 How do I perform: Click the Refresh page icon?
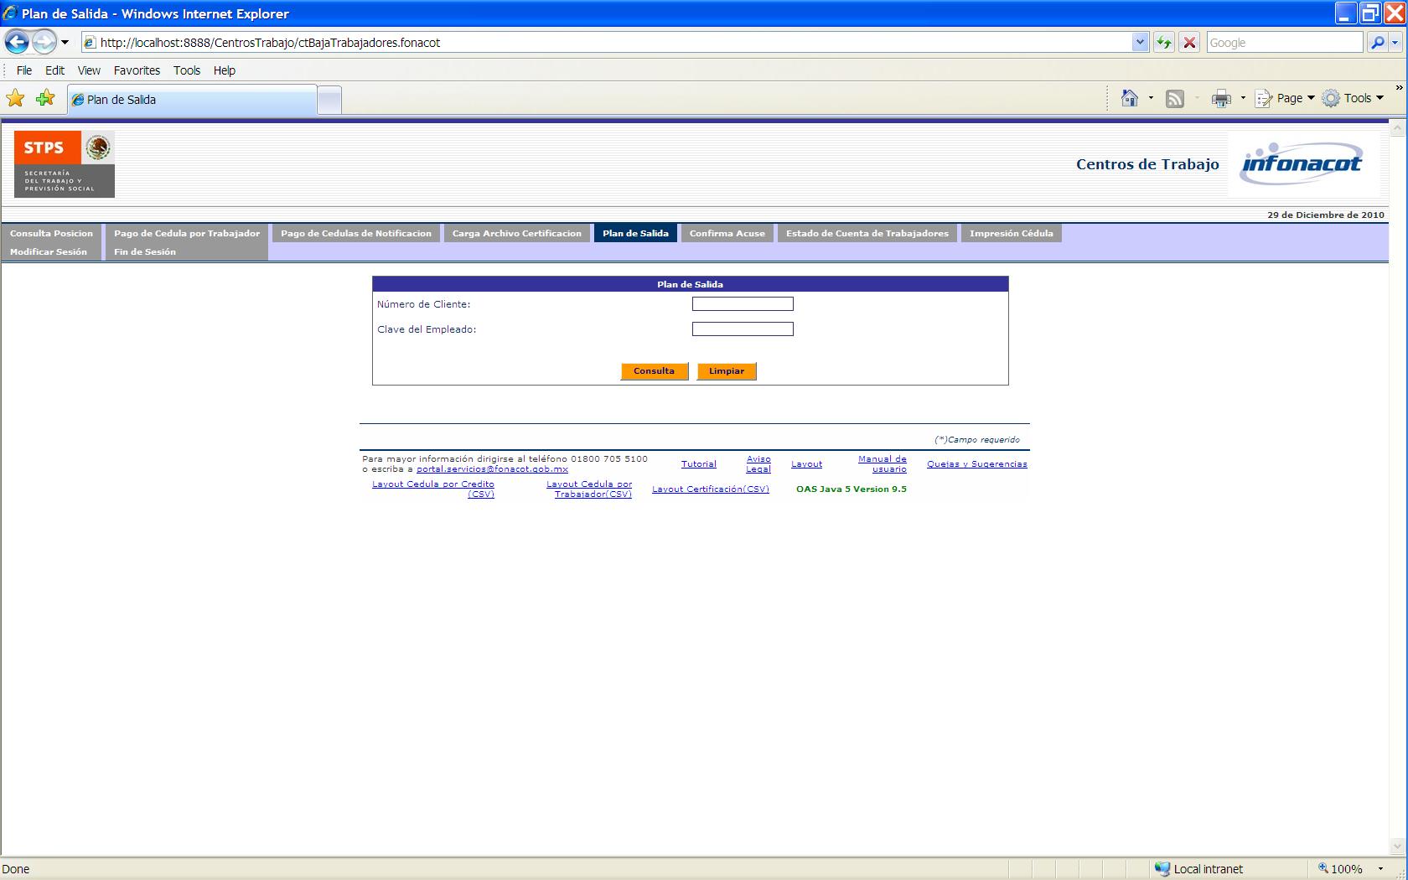[x=1164, y=43]
